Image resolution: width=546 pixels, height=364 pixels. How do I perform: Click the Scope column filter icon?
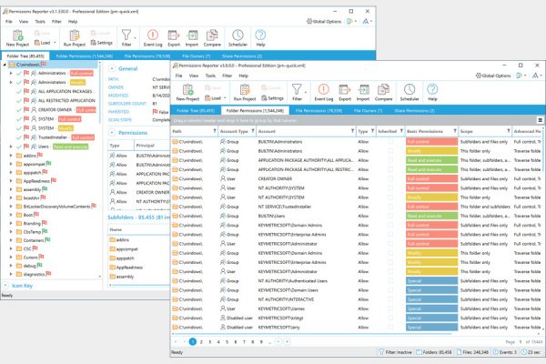click(509, 131)
